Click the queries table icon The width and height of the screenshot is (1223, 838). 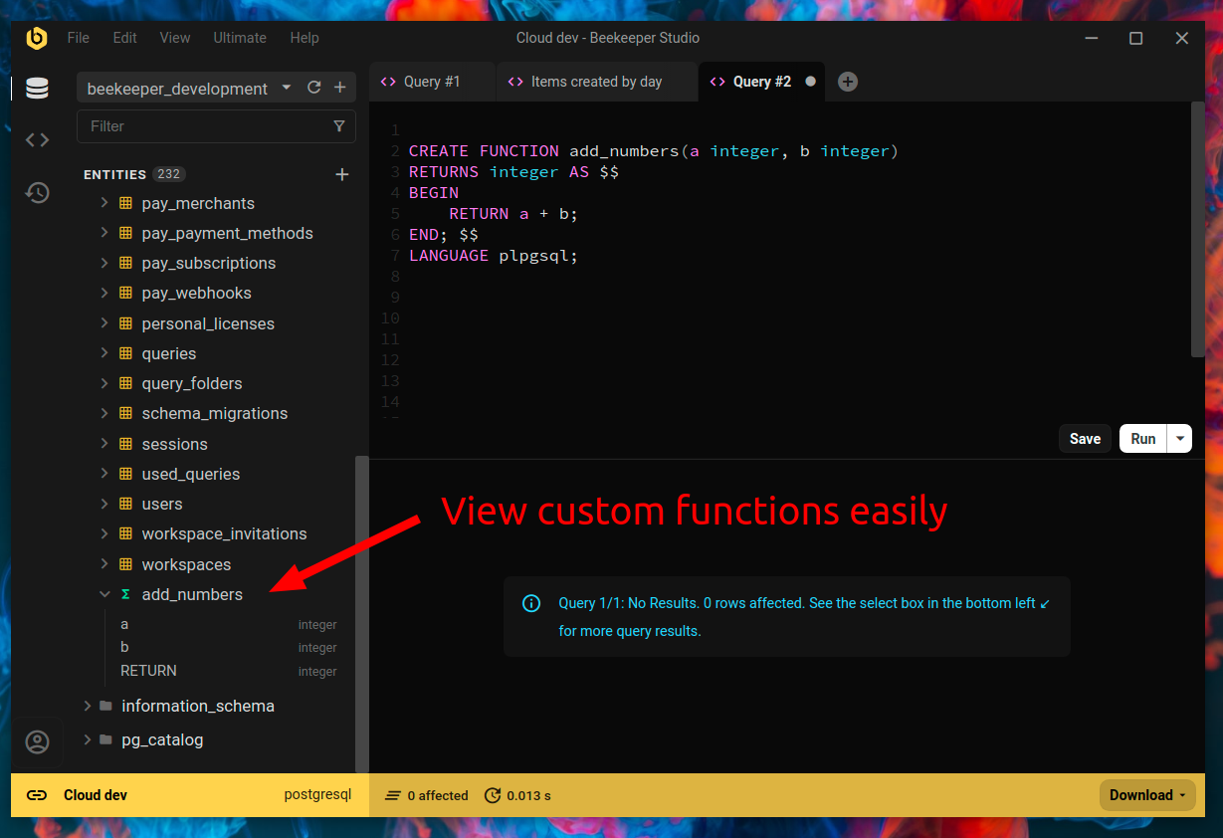(x=125, y=353)
